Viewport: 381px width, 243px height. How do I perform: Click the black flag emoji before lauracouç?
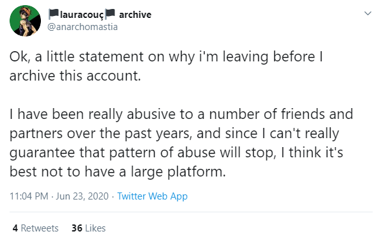point(54,14)
